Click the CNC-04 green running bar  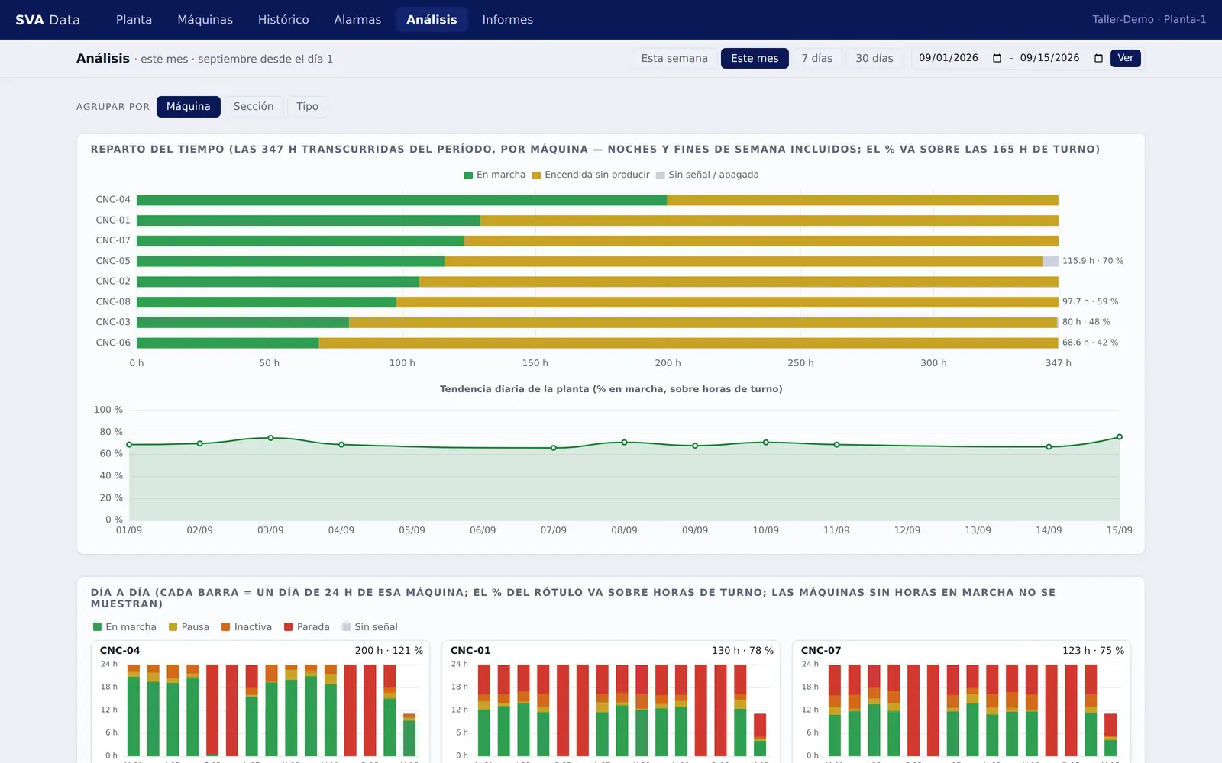402,200
